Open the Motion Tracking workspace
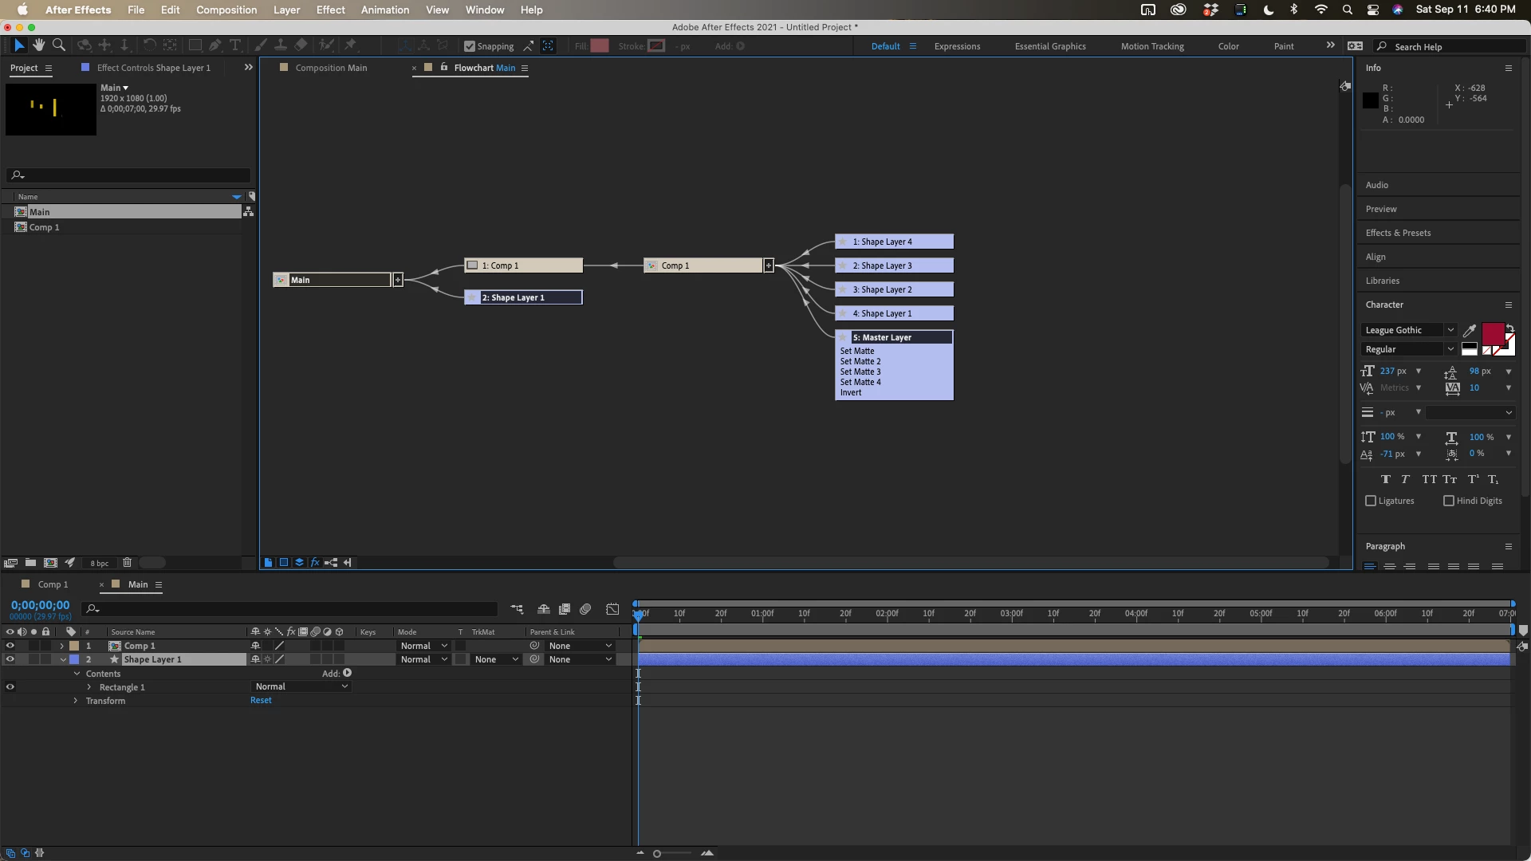Viewport: 1531px width, 861px height. click(1151, 46)
